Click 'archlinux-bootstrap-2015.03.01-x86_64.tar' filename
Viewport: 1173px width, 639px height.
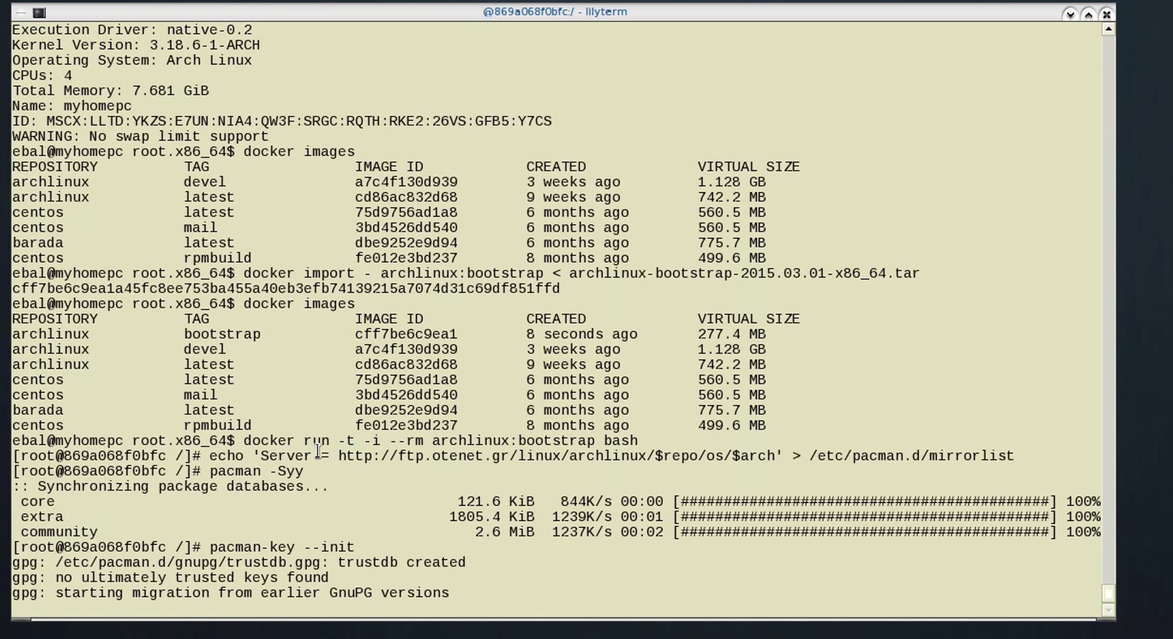(744, 273)
